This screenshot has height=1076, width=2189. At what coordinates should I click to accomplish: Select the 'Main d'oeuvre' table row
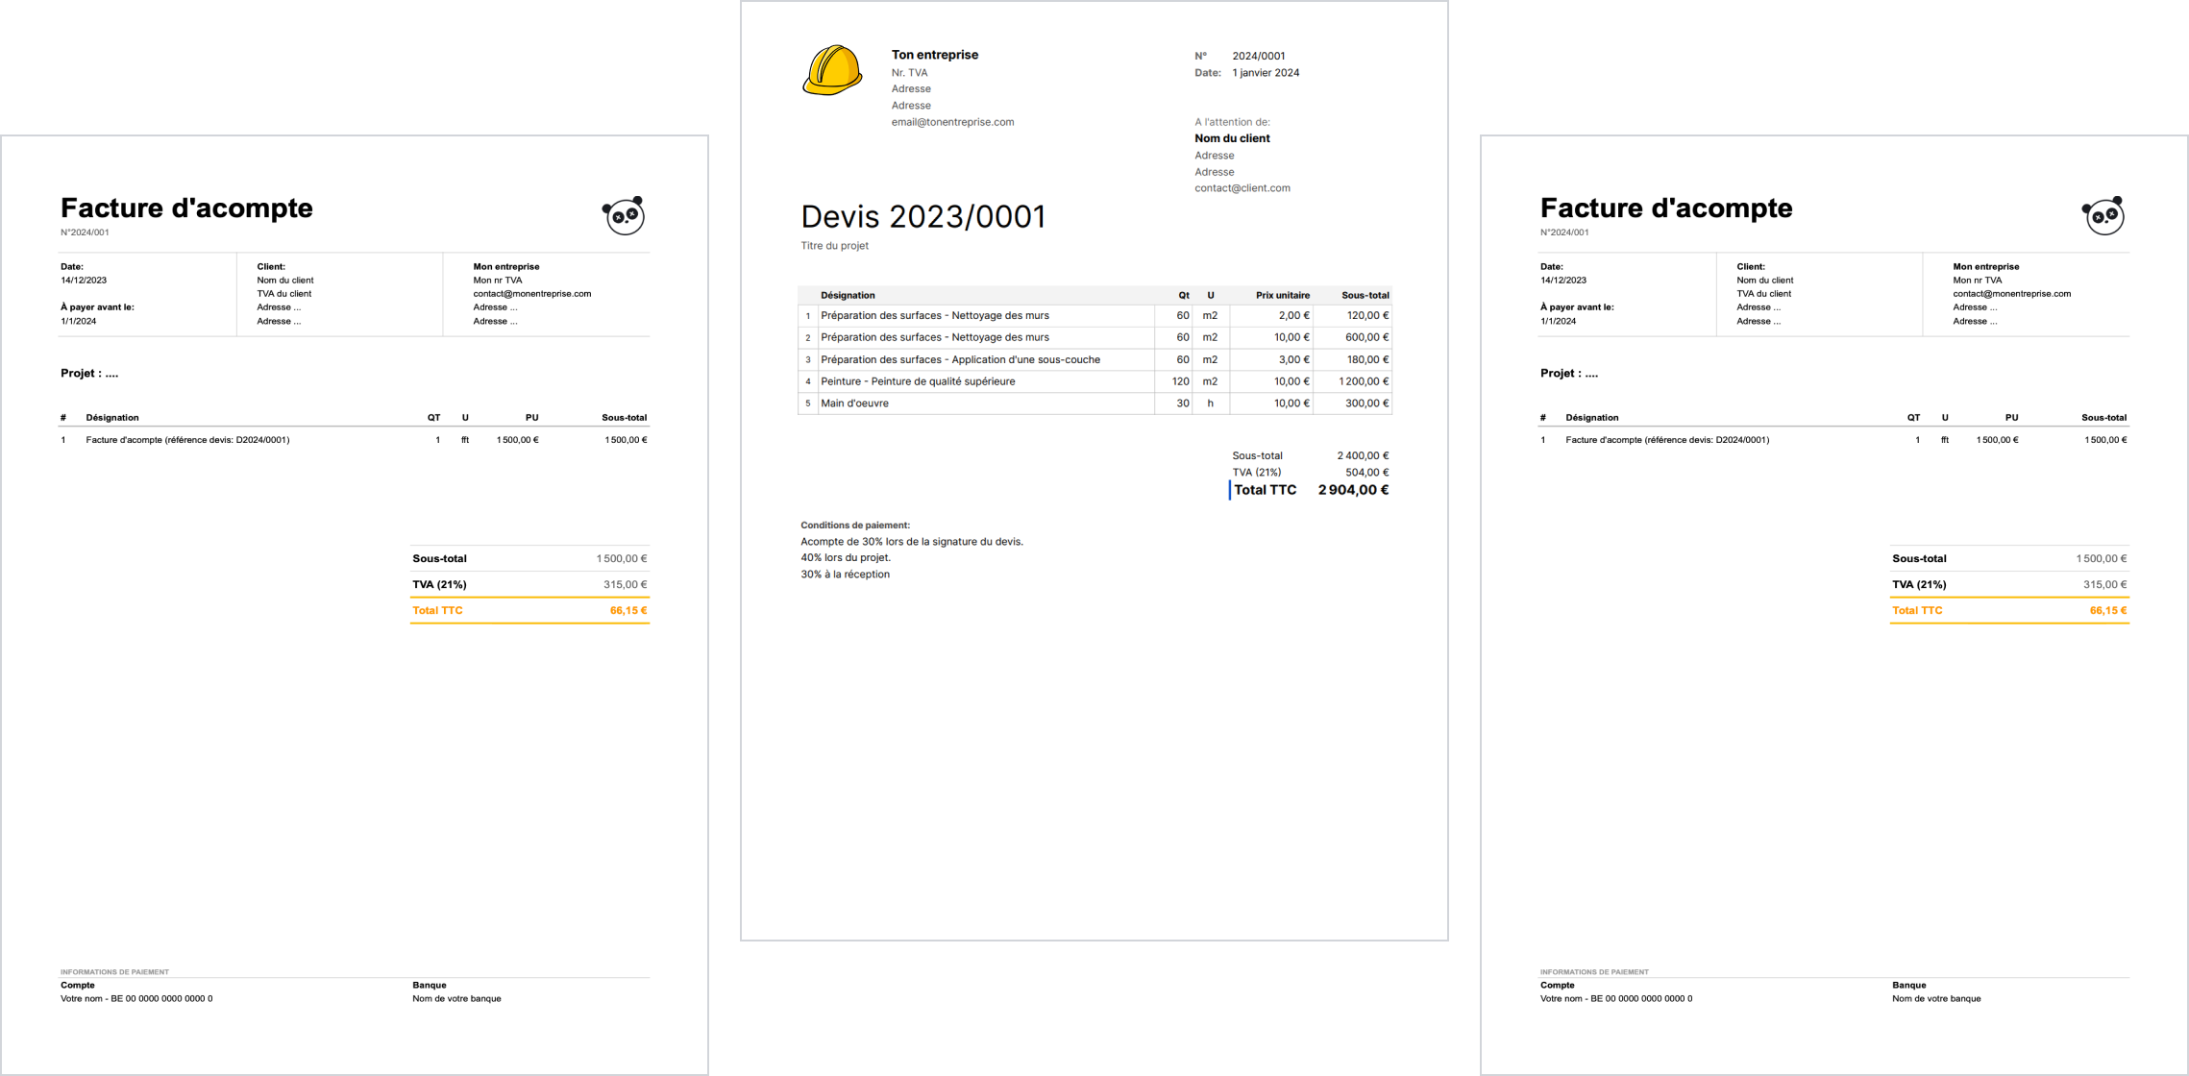pyautogui.click(x=854, y=403)
